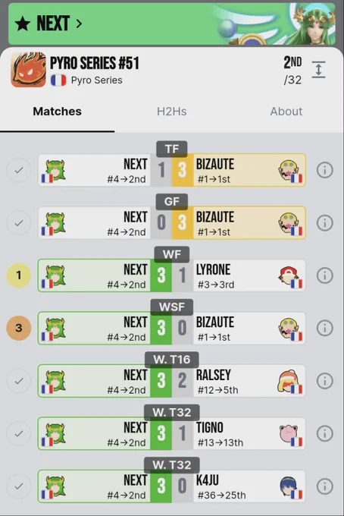Toggle the checkmark next to K4JU match
Screen dimensions: 344x516
(x=19, y=486)
